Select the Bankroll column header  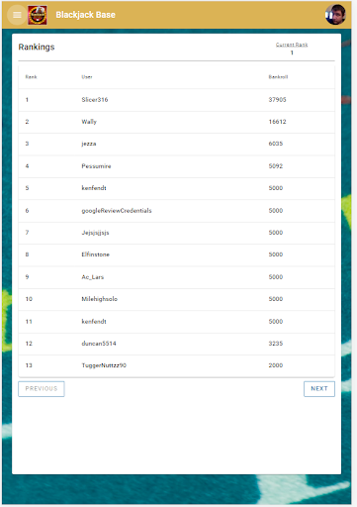(x=278, y=77)
